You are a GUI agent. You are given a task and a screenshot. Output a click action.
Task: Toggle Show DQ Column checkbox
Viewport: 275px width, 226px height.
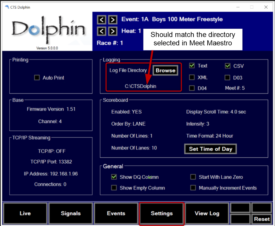point(114,177)
